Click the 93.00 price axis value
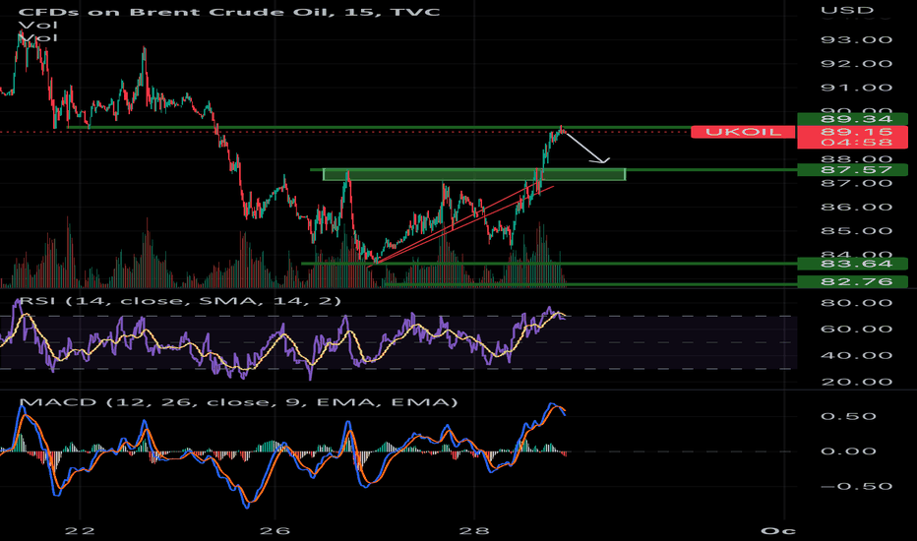 click(x=857, y=39)
